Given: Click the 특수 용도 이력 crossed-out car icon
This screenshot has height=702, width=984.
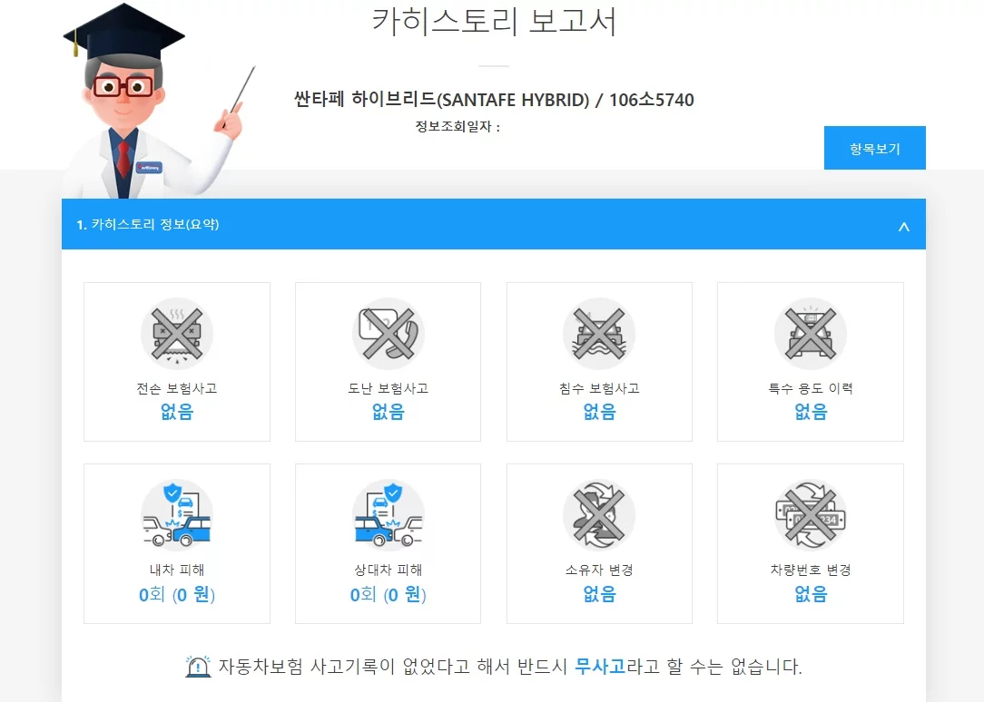Looking at the screenshot, I should click(811, 334).
